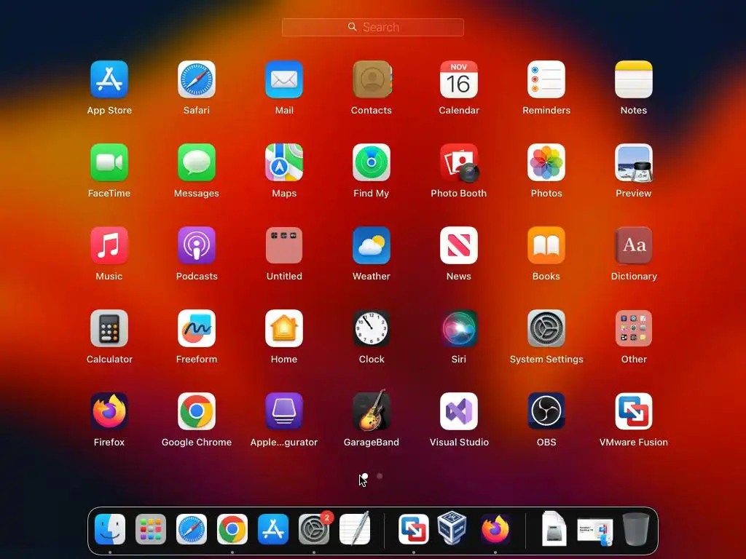Screen dimensions: 746x559
Task: Open the Untitled folder
Action: tap(284, 245)
